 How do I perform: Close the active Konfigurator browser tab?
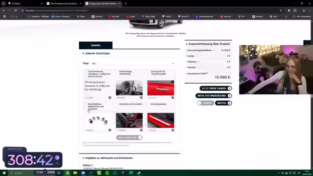point(119,3)
